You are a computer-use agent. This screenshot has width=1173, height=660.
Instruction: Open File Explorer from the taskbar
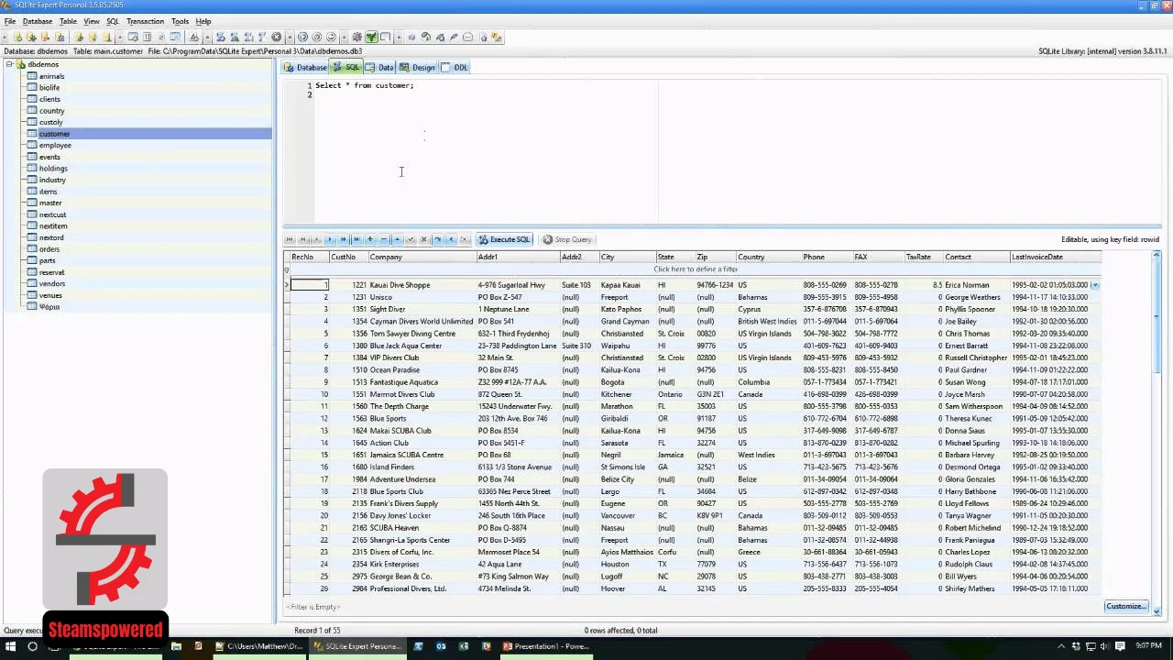tap(176, 646)
